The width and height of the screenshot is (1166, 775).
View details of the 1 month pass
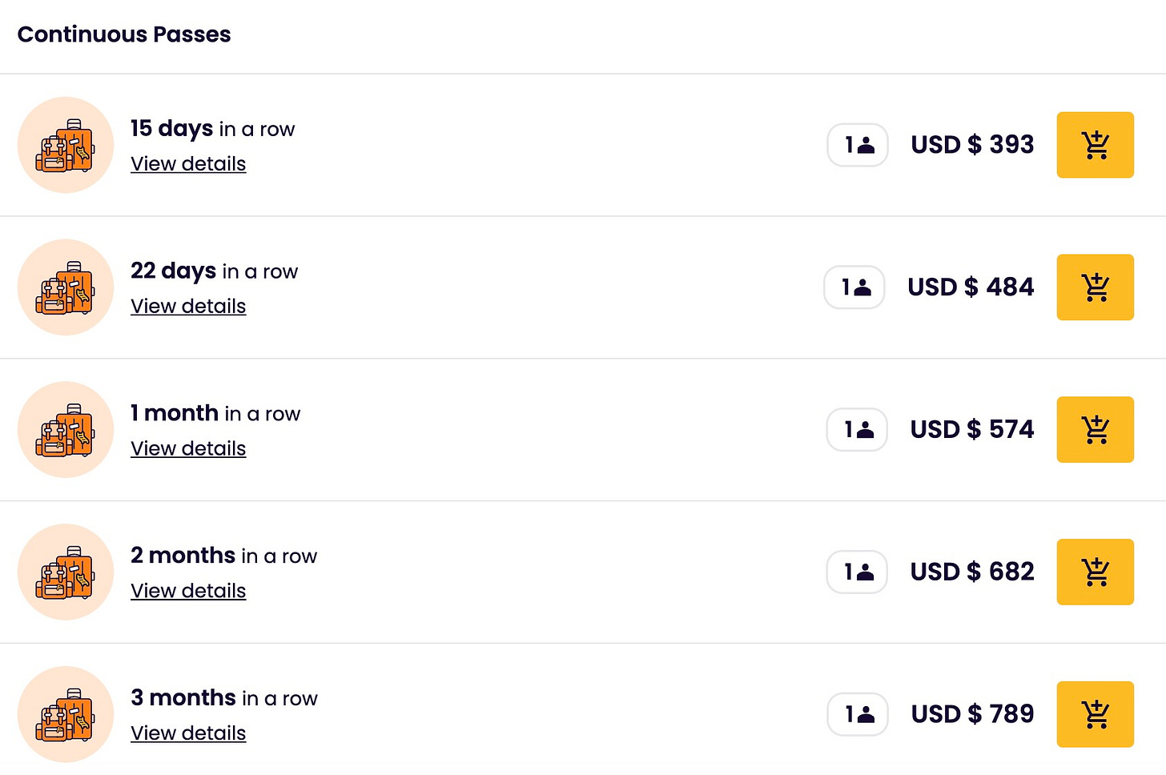pyautogui.click(x=188, y=449)
